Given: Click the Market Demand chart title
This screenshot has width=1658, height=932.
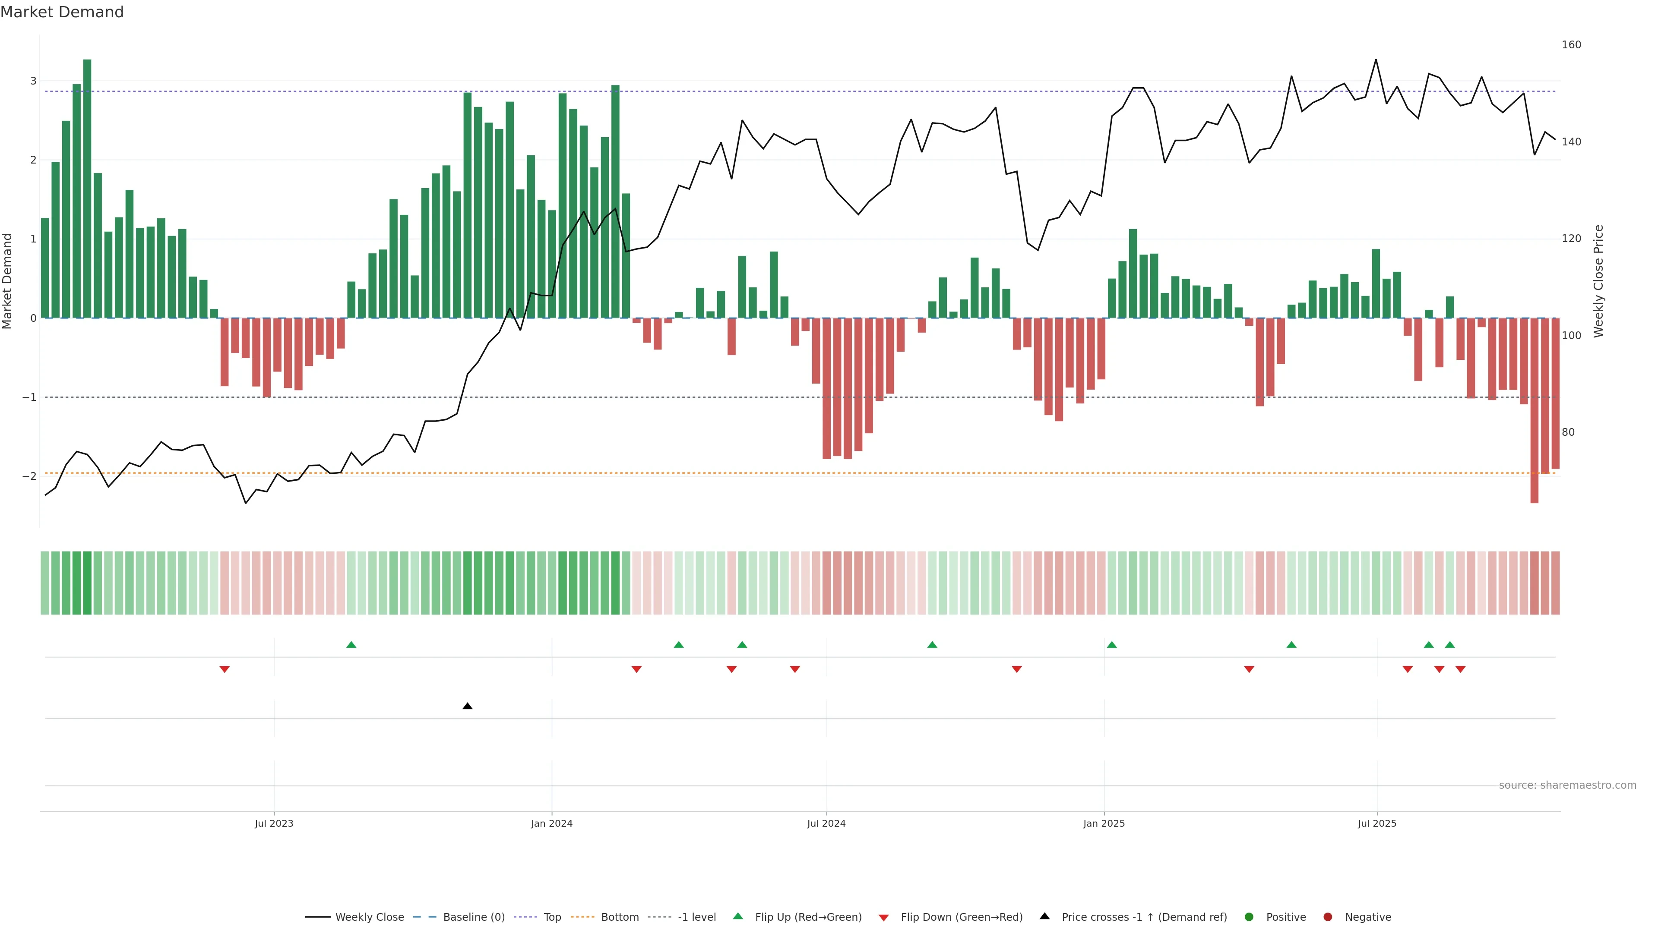Looking at the screenshot, I should [x=62, y=12].
